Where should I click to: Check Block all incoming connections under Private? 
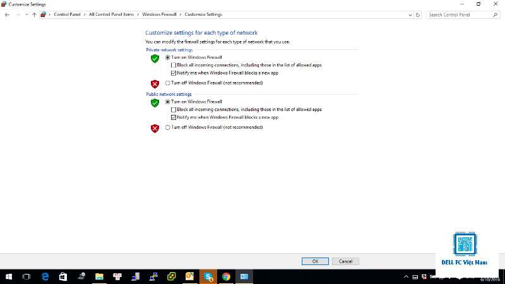coord(173,66)
